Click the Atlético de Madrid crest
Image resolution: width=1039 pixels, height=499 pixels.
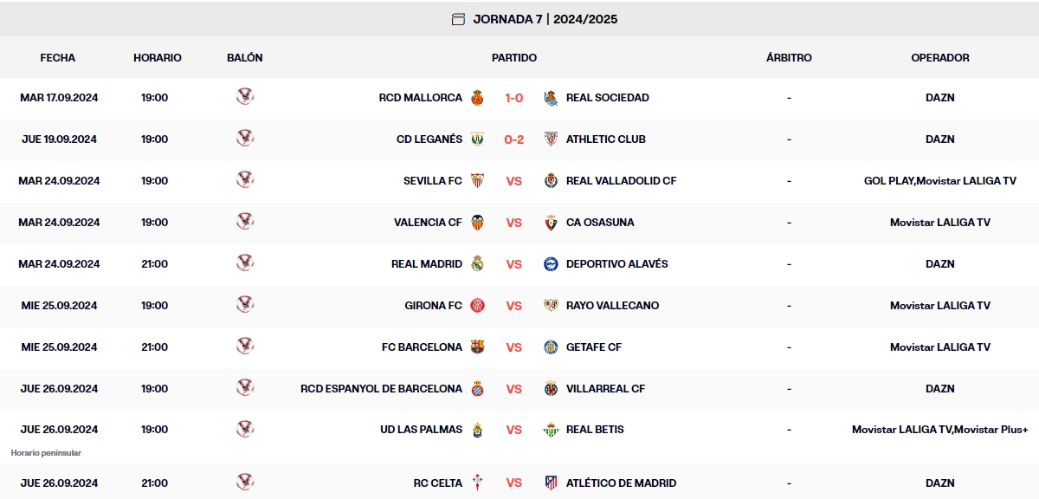[551, 483]
